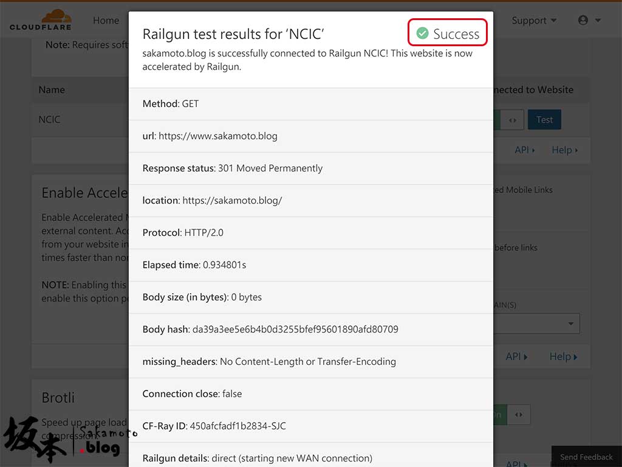Expand the account menu caret arrow

[x=598, y=20]
